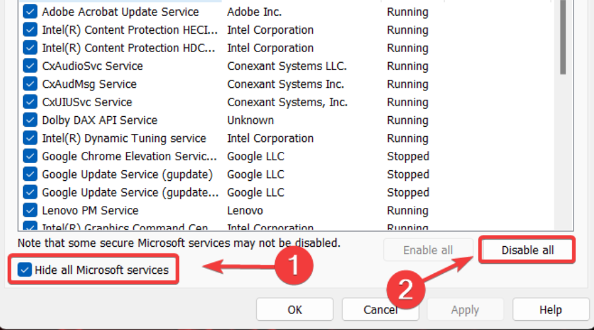Image resolution: width=594 pixels, height=330 pixels.
Task: Select the Google Update Service (gupdate) row
Action: pyautogui.click(x=127, y=175)
